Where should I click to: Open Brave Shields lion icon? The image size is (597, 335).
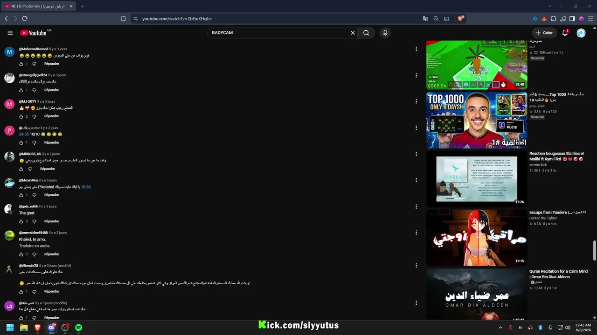[x=460, y=19]
